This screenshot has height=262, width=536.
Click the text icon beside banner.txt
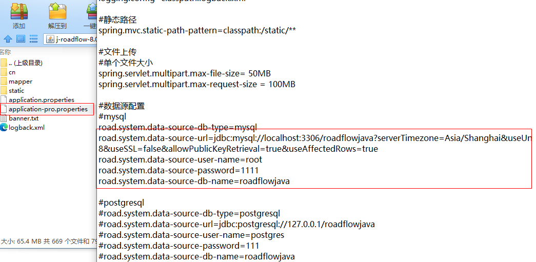point(4,118)
